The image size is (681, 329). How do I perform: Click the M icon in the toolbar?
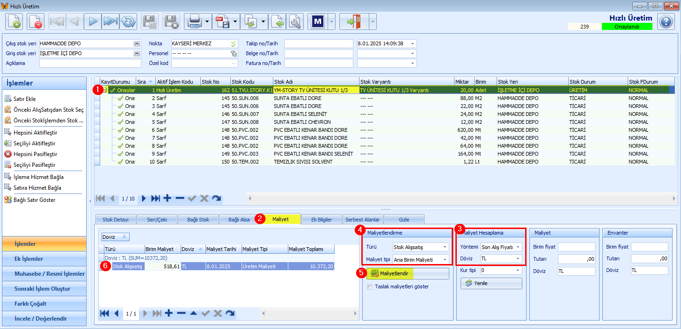tap(318, 21)
